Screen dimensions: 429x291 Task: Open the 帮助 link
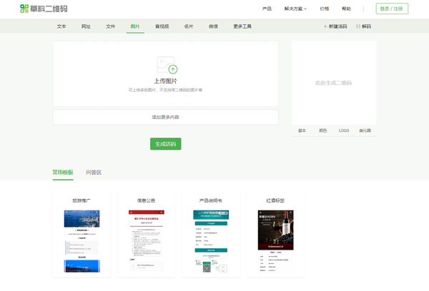coord(346,9)
